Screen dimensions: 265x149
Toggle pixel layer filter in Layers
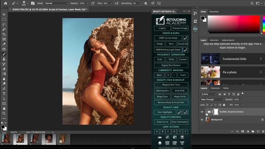[220, 94]
